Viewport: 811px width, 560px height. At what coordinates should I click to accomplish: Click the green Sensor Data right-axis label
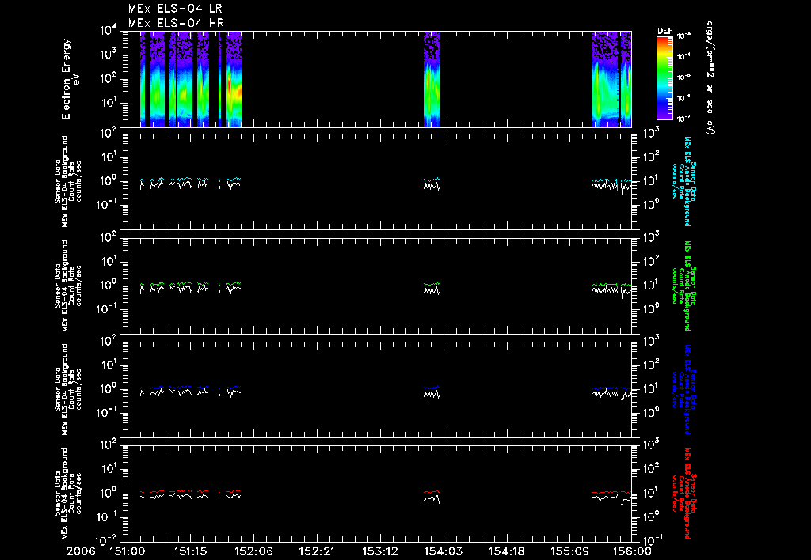[684, 286]
